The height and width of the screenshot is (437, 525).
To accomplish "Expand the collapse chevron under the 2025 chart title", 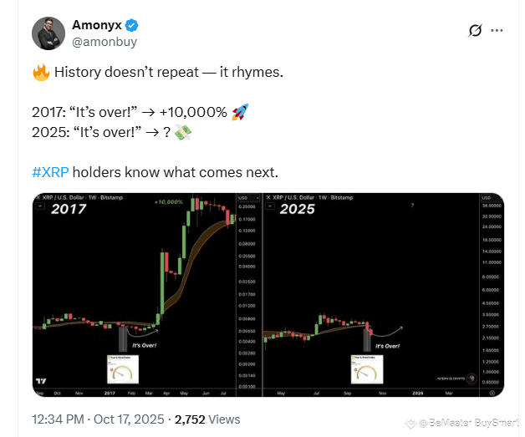I will [270, 206].
